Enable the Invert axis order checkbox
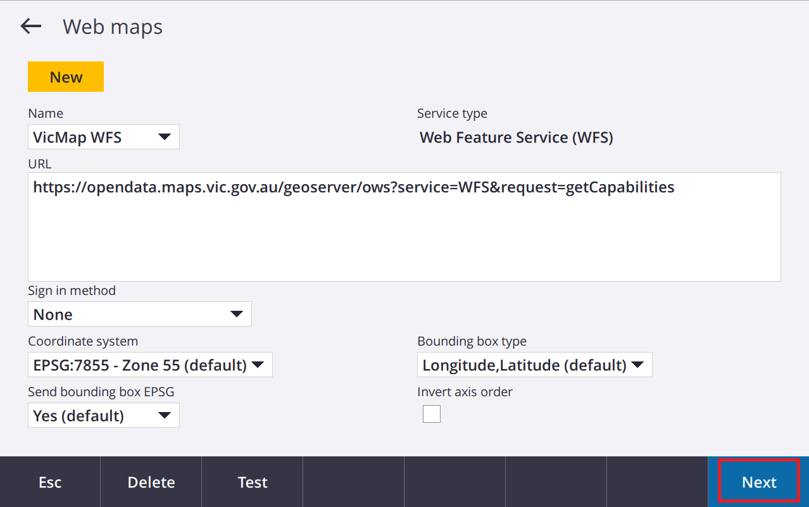The width and height of the screenshot is (809, 507). tap(432, 415)
